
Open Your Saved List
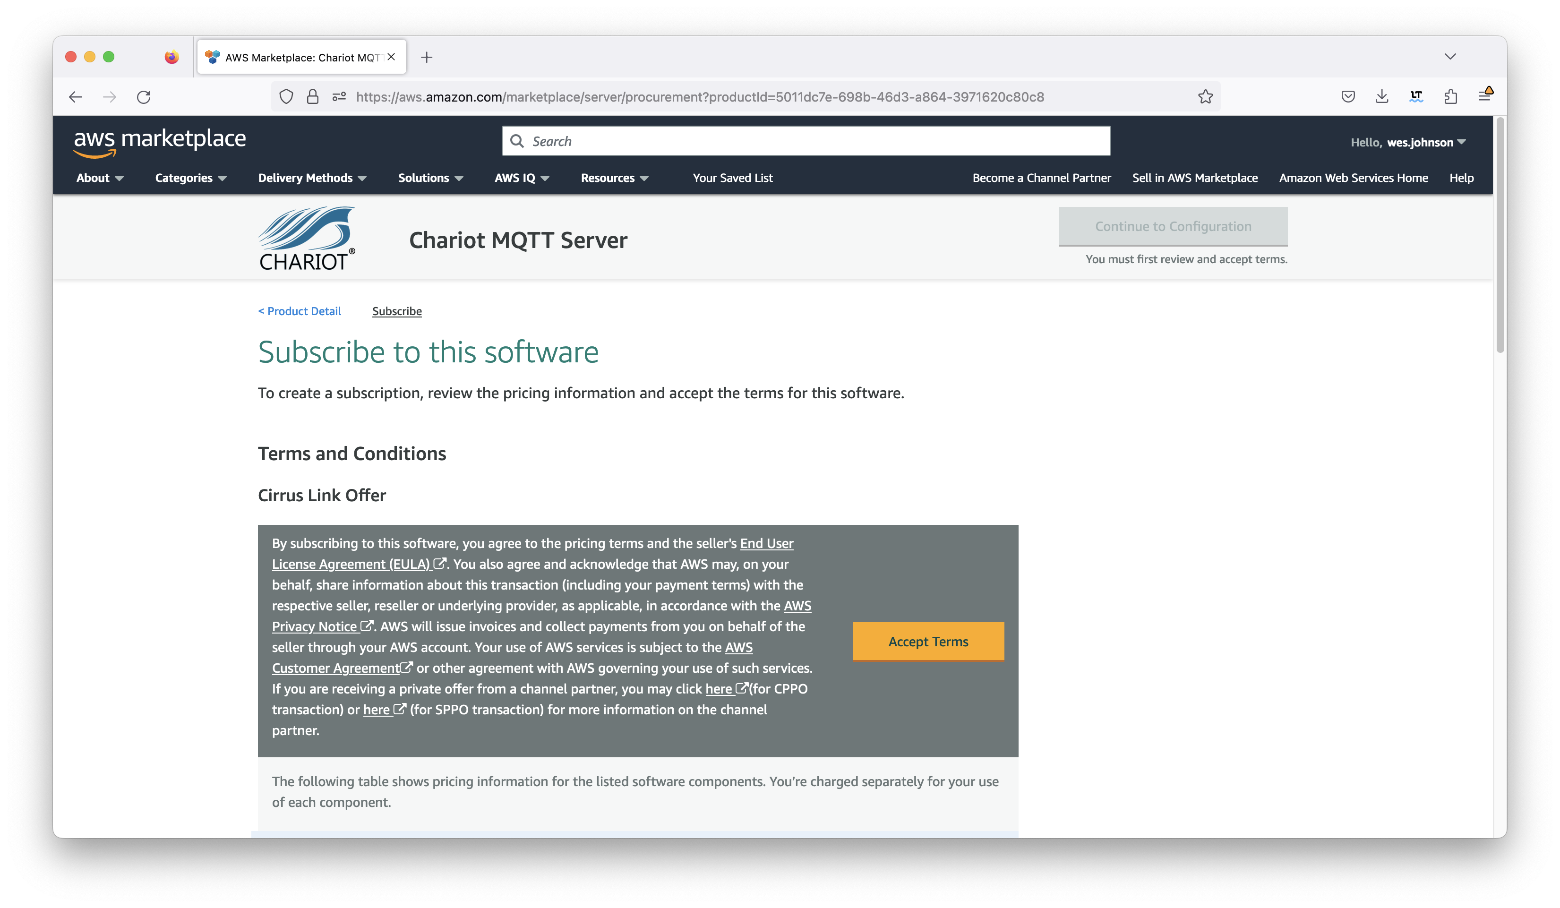[732, 178]
